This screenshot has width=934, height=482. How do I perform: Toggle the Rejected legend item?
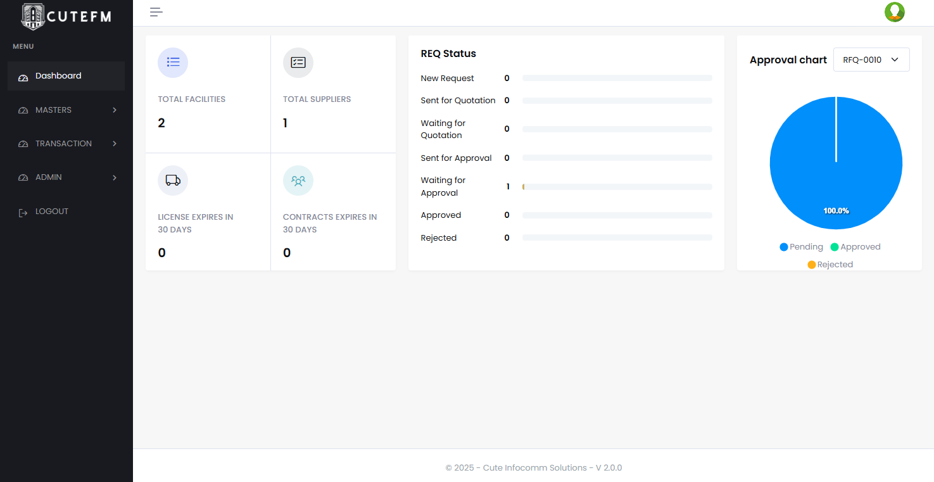pyautogui.click(x=830, y=265)
